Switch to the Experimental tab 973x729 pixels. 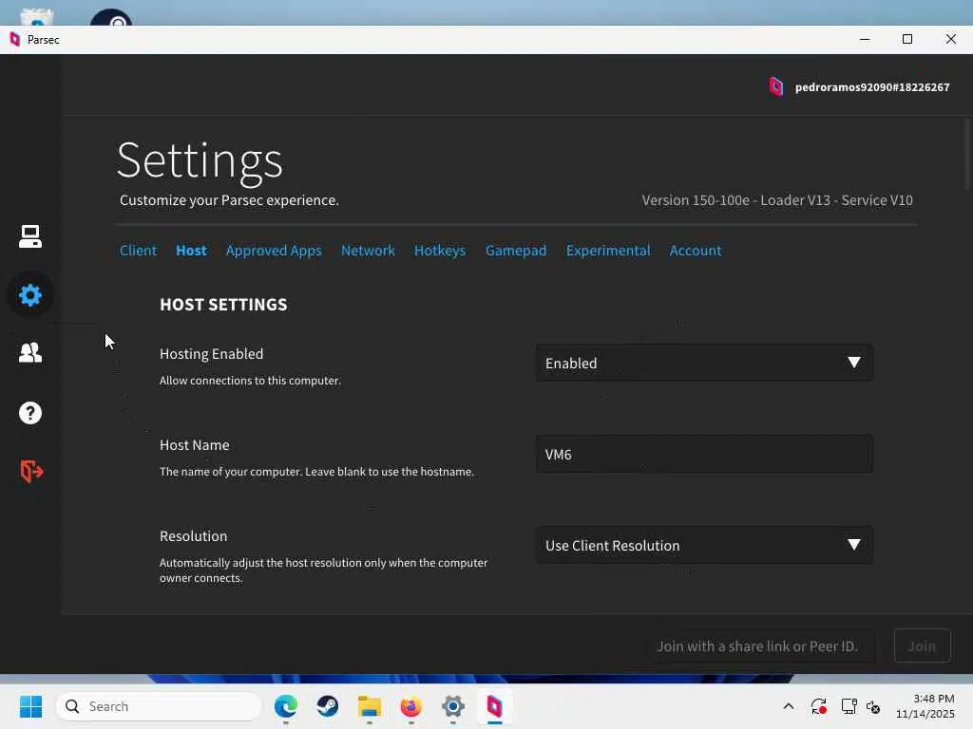pos(608,251)
